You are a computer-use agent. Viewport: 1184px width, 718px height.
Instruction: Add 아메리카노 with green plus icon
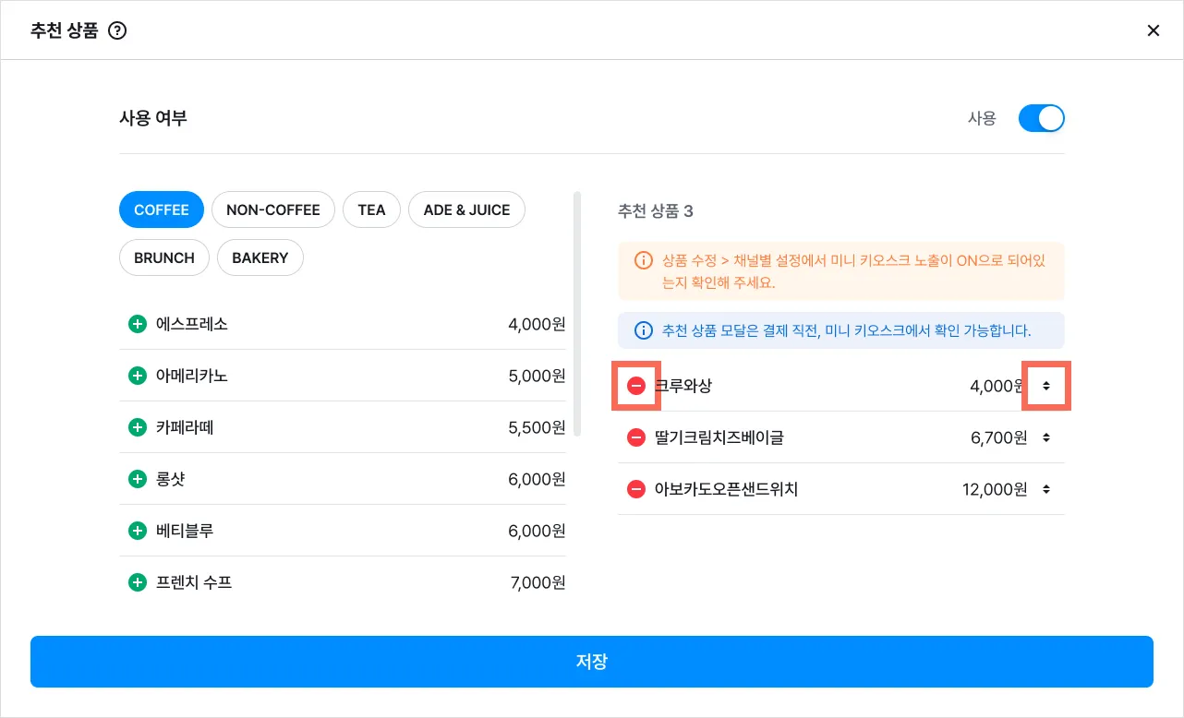(x=138, y=376)
